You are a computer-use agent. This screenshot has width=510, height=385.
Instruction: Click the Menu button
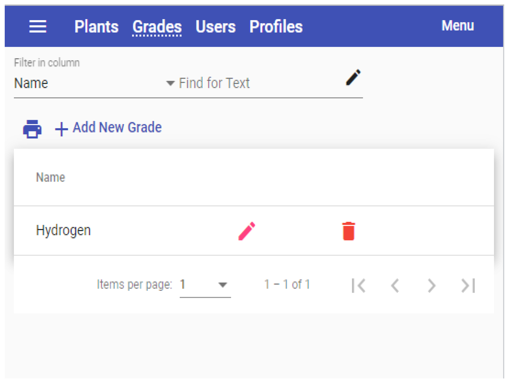pyautogui.click(x=458, y=26)
